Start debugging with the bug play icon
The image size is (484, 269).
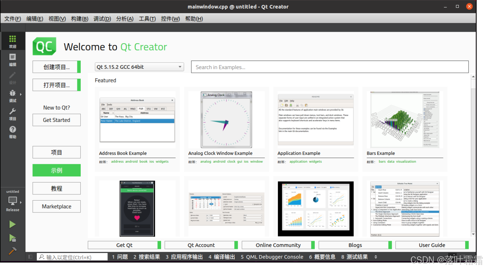tap(13, 238)
